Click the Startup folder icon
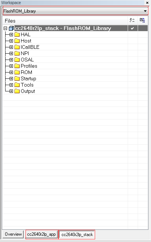The image size is (151, 242). coord(17,79)
